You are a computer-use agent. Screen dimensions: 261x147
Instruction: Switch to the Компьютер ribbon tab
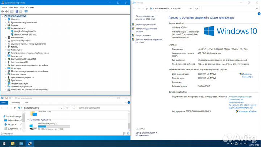coord(15,102)
